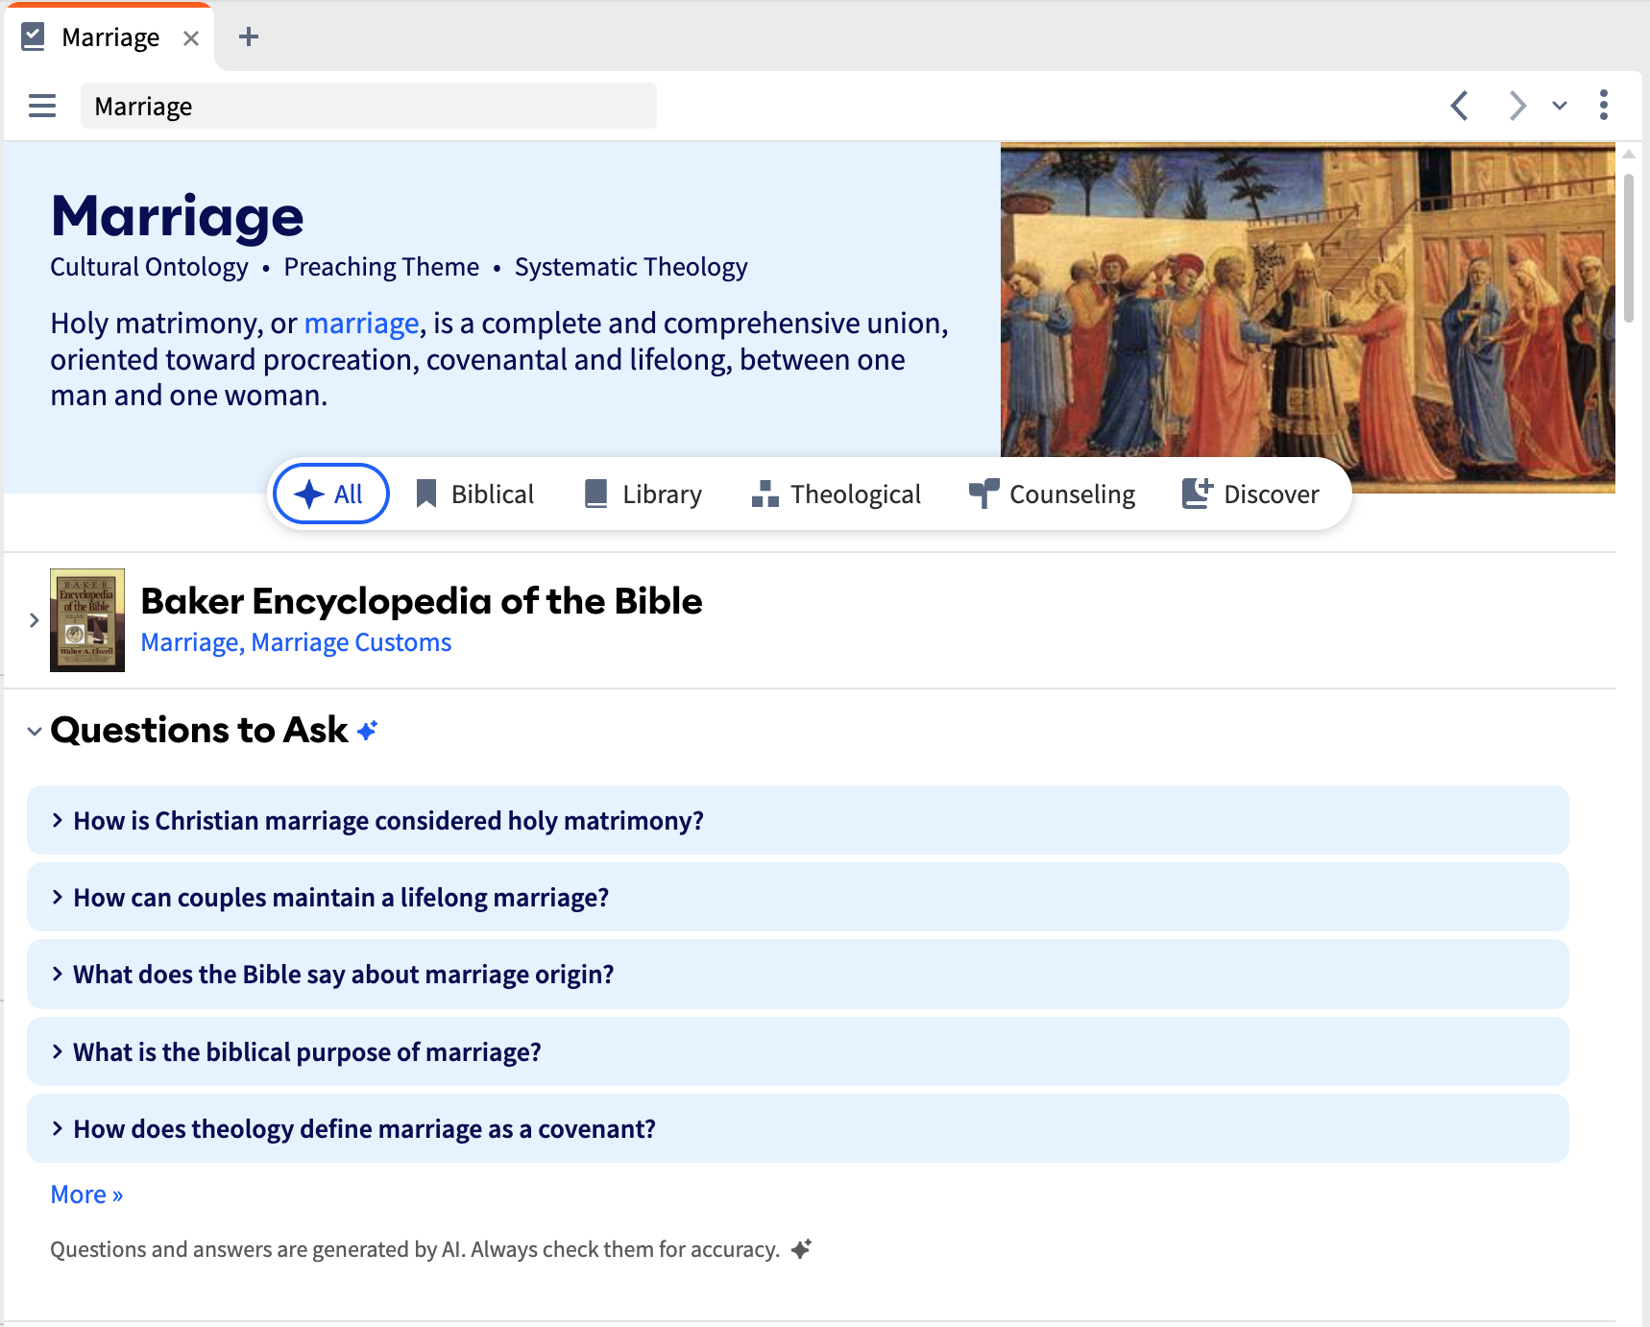The height and width of the screenshot is (1327, 1650).
Task: Click the Cultural Ontology label
Action: [x=149, y=267]
